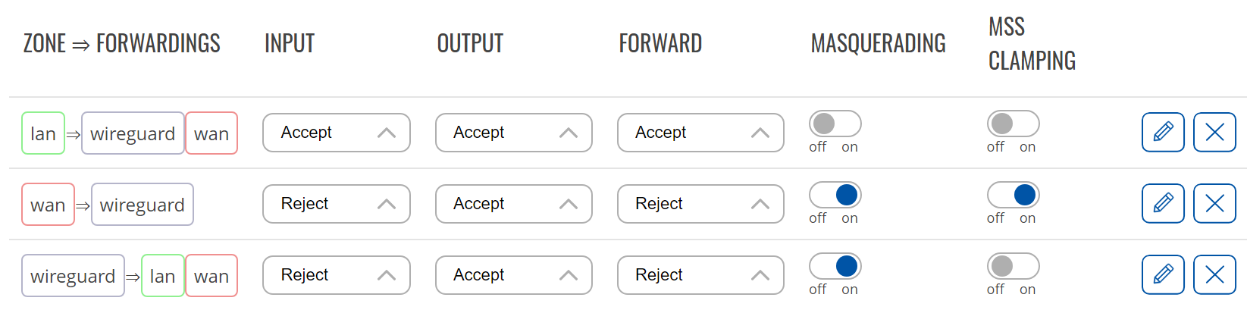Expand Input Reject dropdown in wan row
The width and height of the screenshot is (1247, 310).
(x=337, y=204)
